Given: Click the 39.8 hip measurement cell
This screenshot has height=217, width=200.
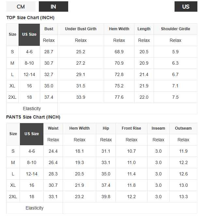Looking at the screenshot, I should pyautogui.click(x=106, y=197).
